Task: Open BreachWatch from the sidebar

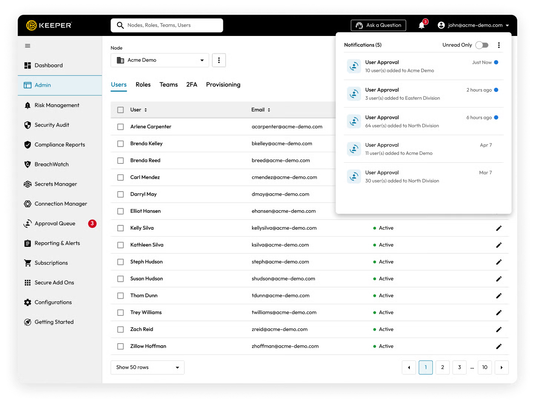Action: pos(51,164)
